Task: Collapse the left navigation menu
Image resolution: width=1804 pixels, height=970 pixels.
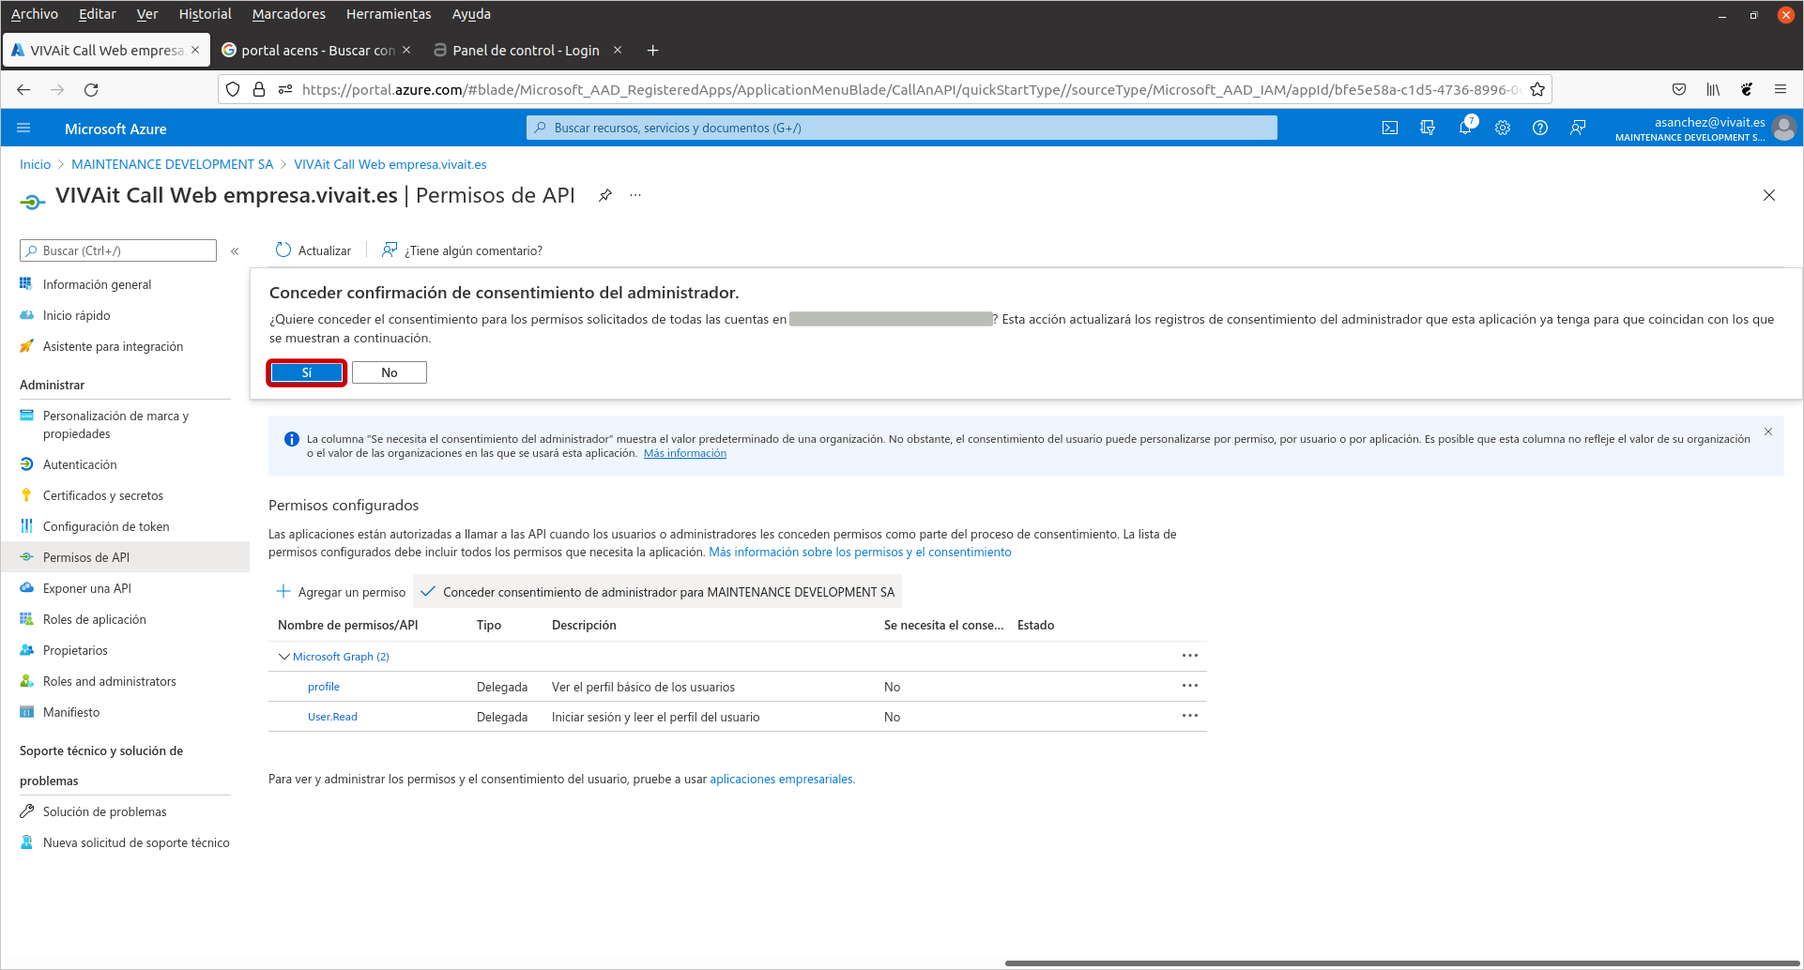Action: [x=235, y=250]
